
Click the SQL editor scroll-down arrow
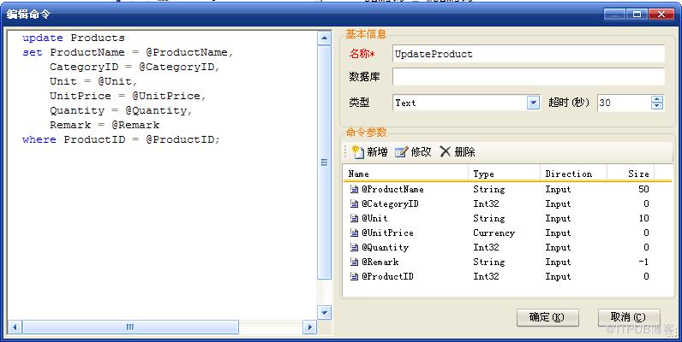tap(324, 312)
